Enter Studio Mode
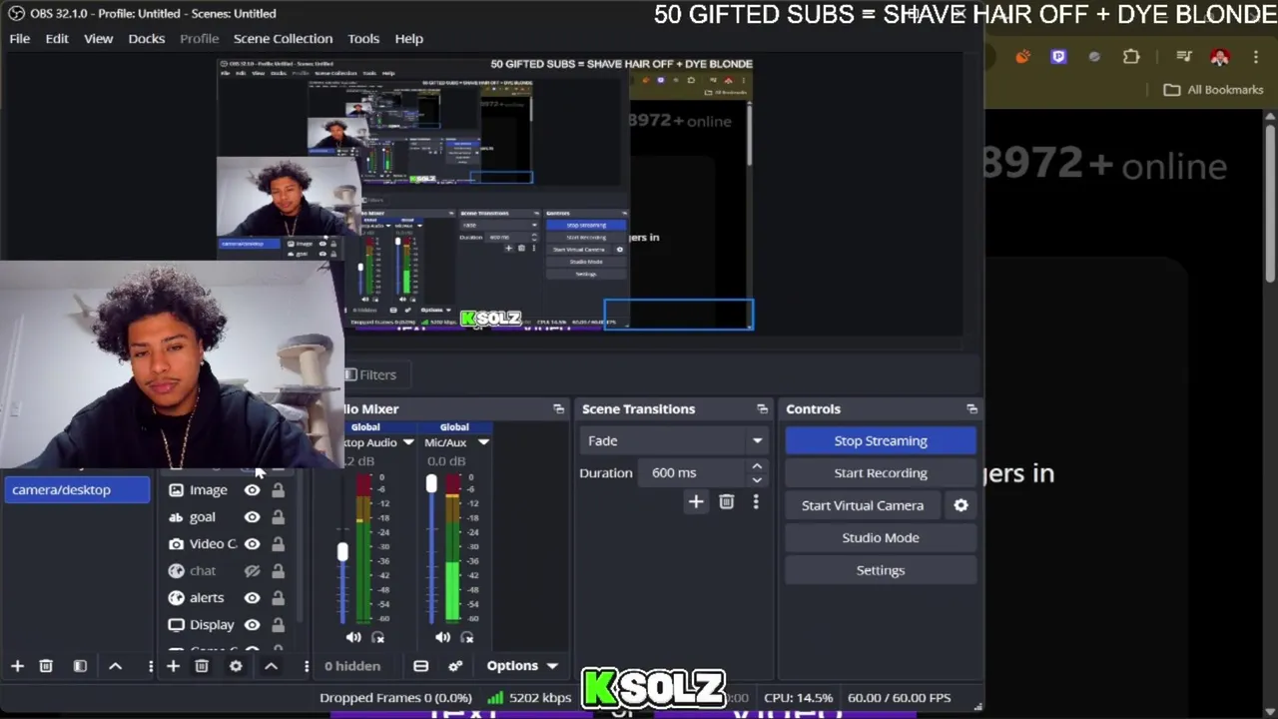This screenshot has width=1278, height=719. (881, 538)
